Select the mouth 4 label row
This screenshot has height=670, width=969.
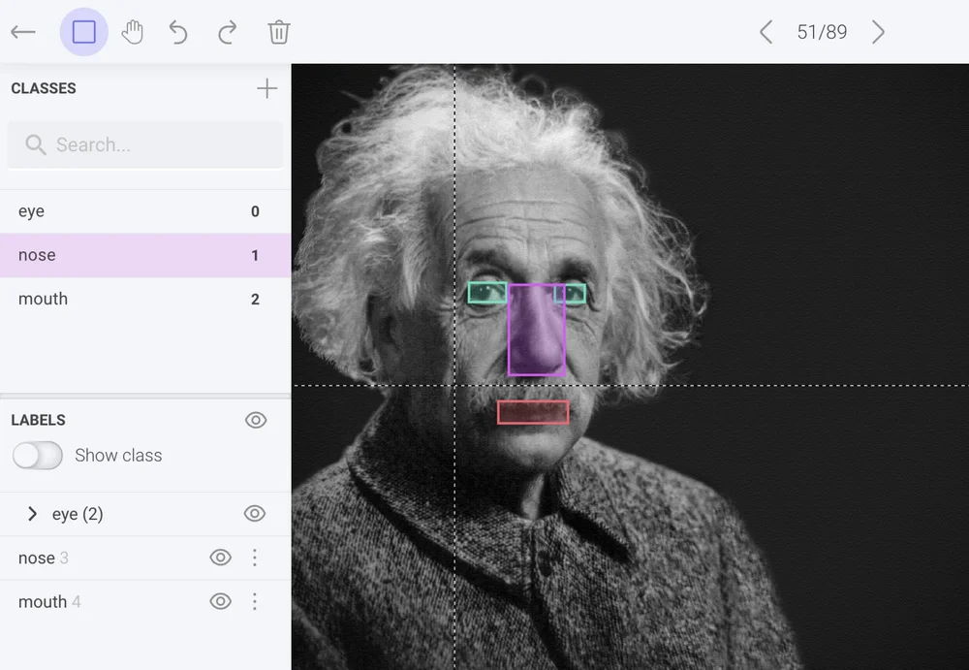click(x=145, y=601)
